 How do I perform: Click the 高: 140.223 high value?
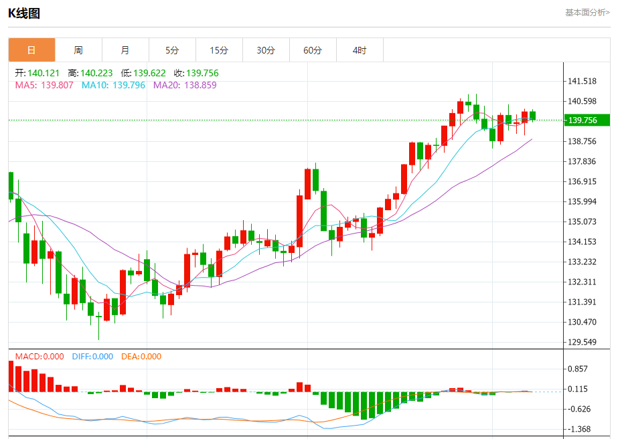click(90, 73)
